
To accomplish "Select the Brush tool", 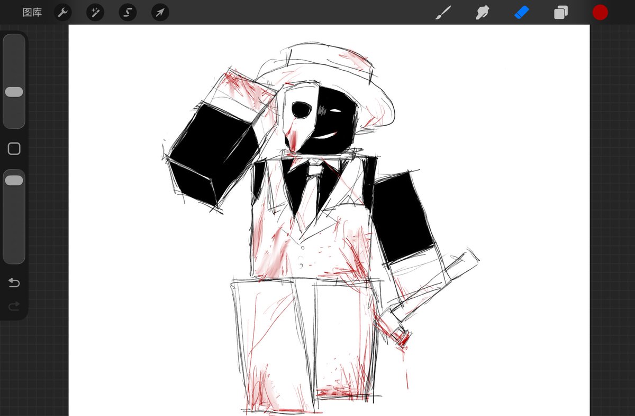I will click(442, 13).
